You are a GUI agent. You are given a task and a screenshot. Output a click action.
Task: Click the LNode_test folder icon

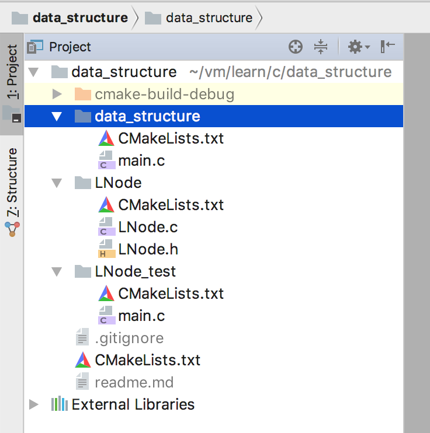pyautogui.click(x=83, y=272)
